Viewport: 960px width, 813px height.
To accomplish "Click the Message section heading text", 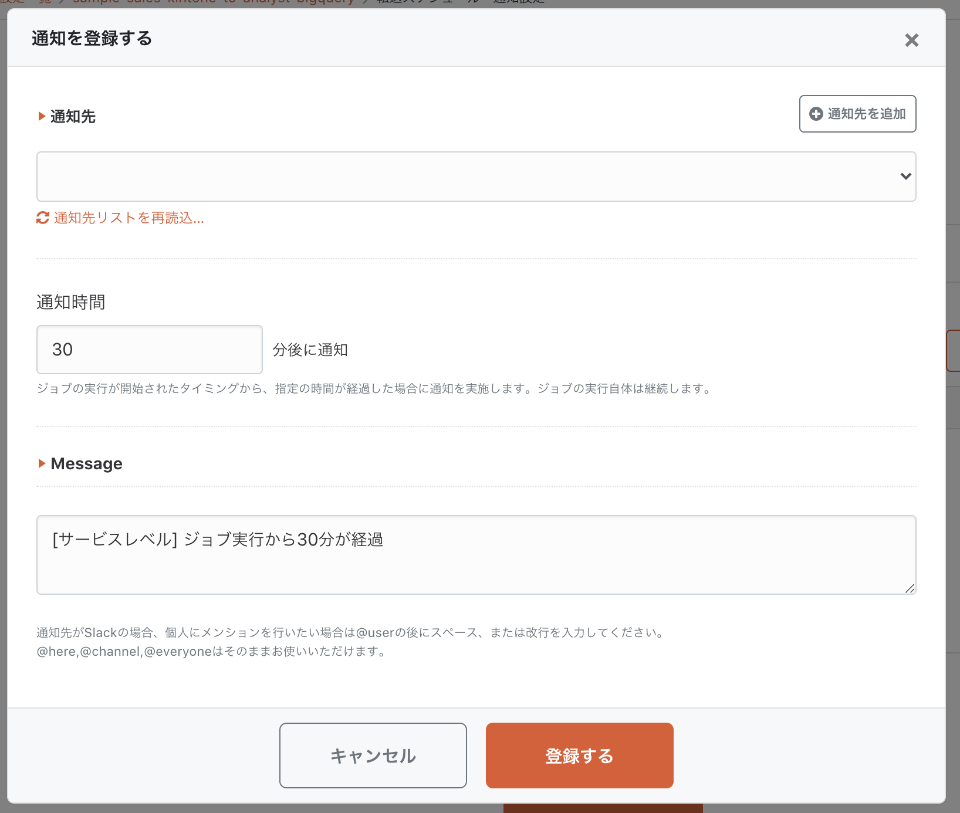I will [x=86, y=463].
